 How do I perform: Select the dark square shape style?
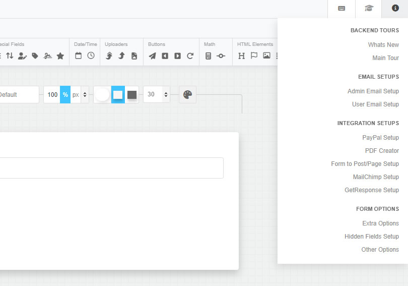(x=132, y=94)
